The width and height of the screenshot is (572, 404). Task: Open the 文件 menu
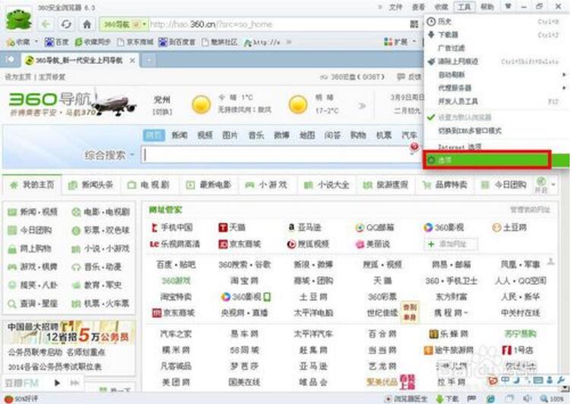click(x=396, y=7)
